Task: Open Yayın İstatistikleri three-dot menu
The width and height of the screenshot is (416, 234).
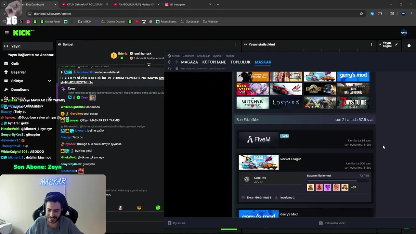Action: tap(371, 45)
